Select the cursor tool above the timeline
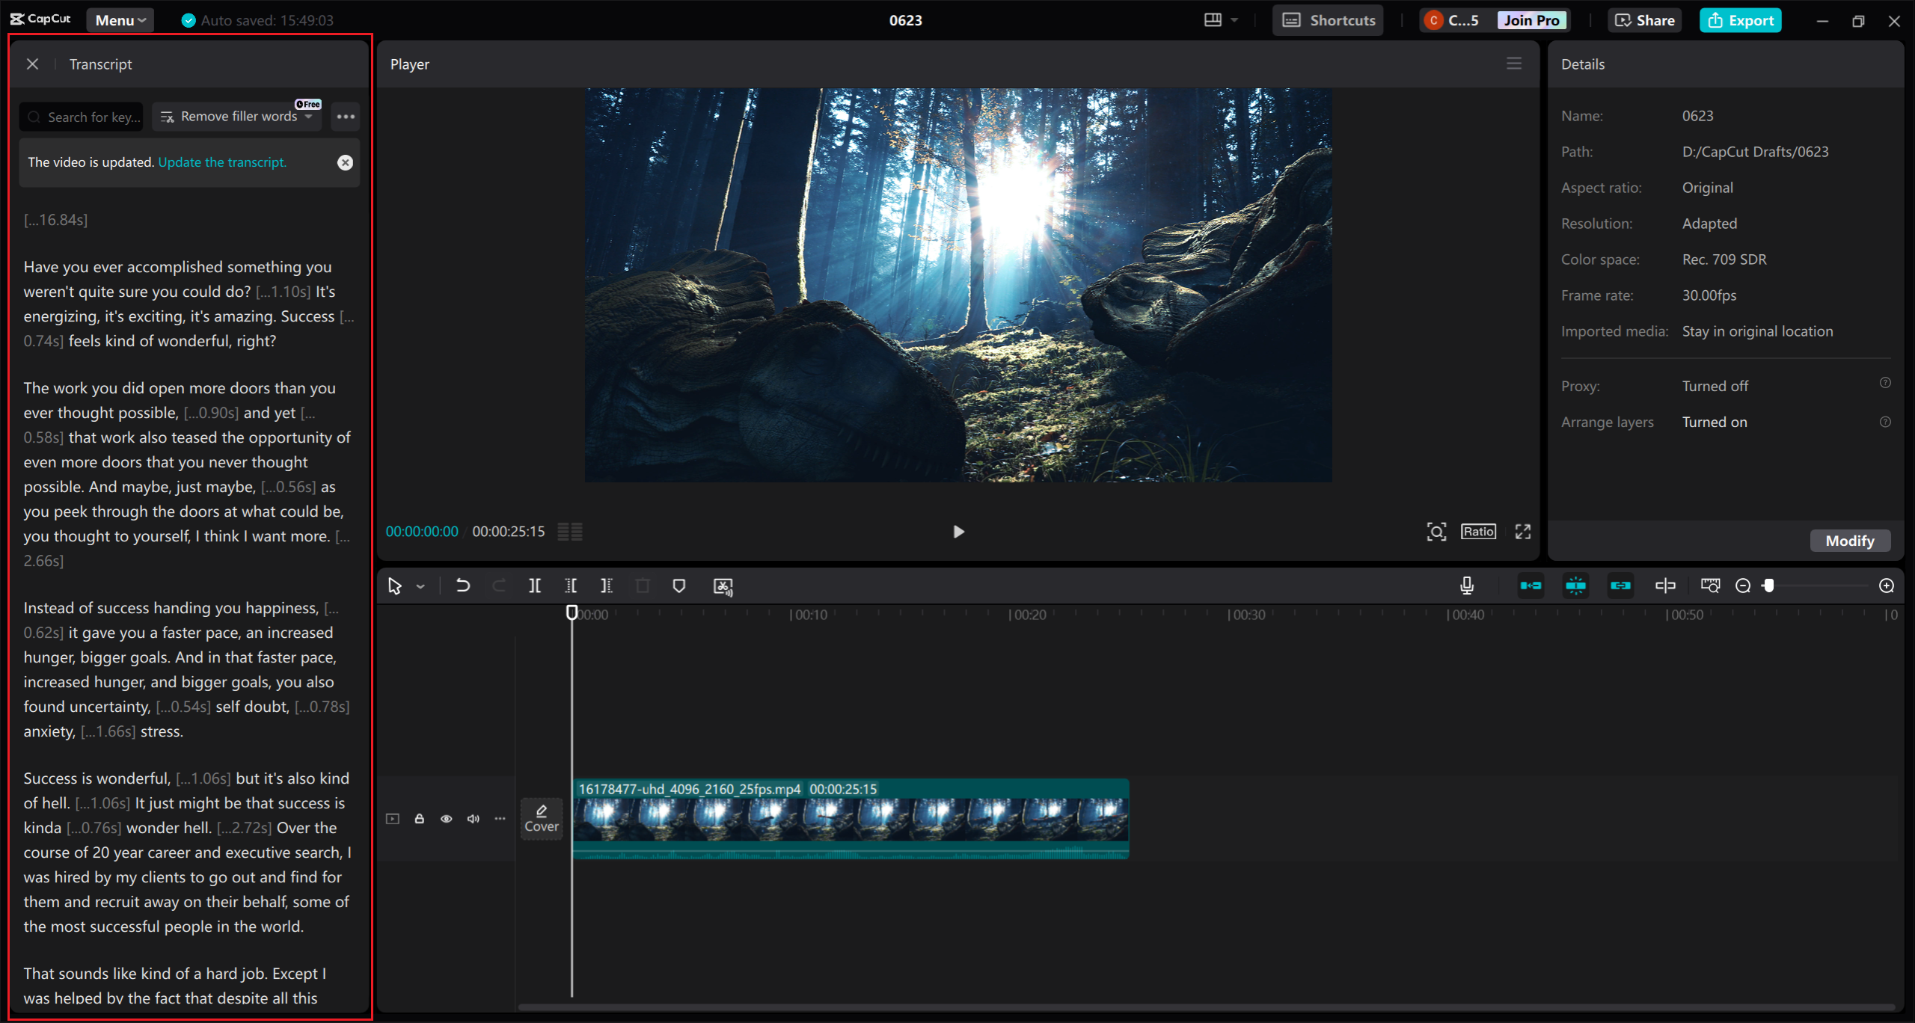This screenshot has width=1915, height=1023. coord(395,586)
